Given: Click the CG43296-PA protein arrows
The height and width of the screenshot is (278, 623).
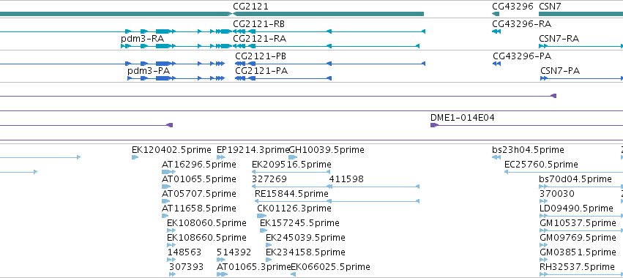Looking at the screenshot, I should [496, 64].
